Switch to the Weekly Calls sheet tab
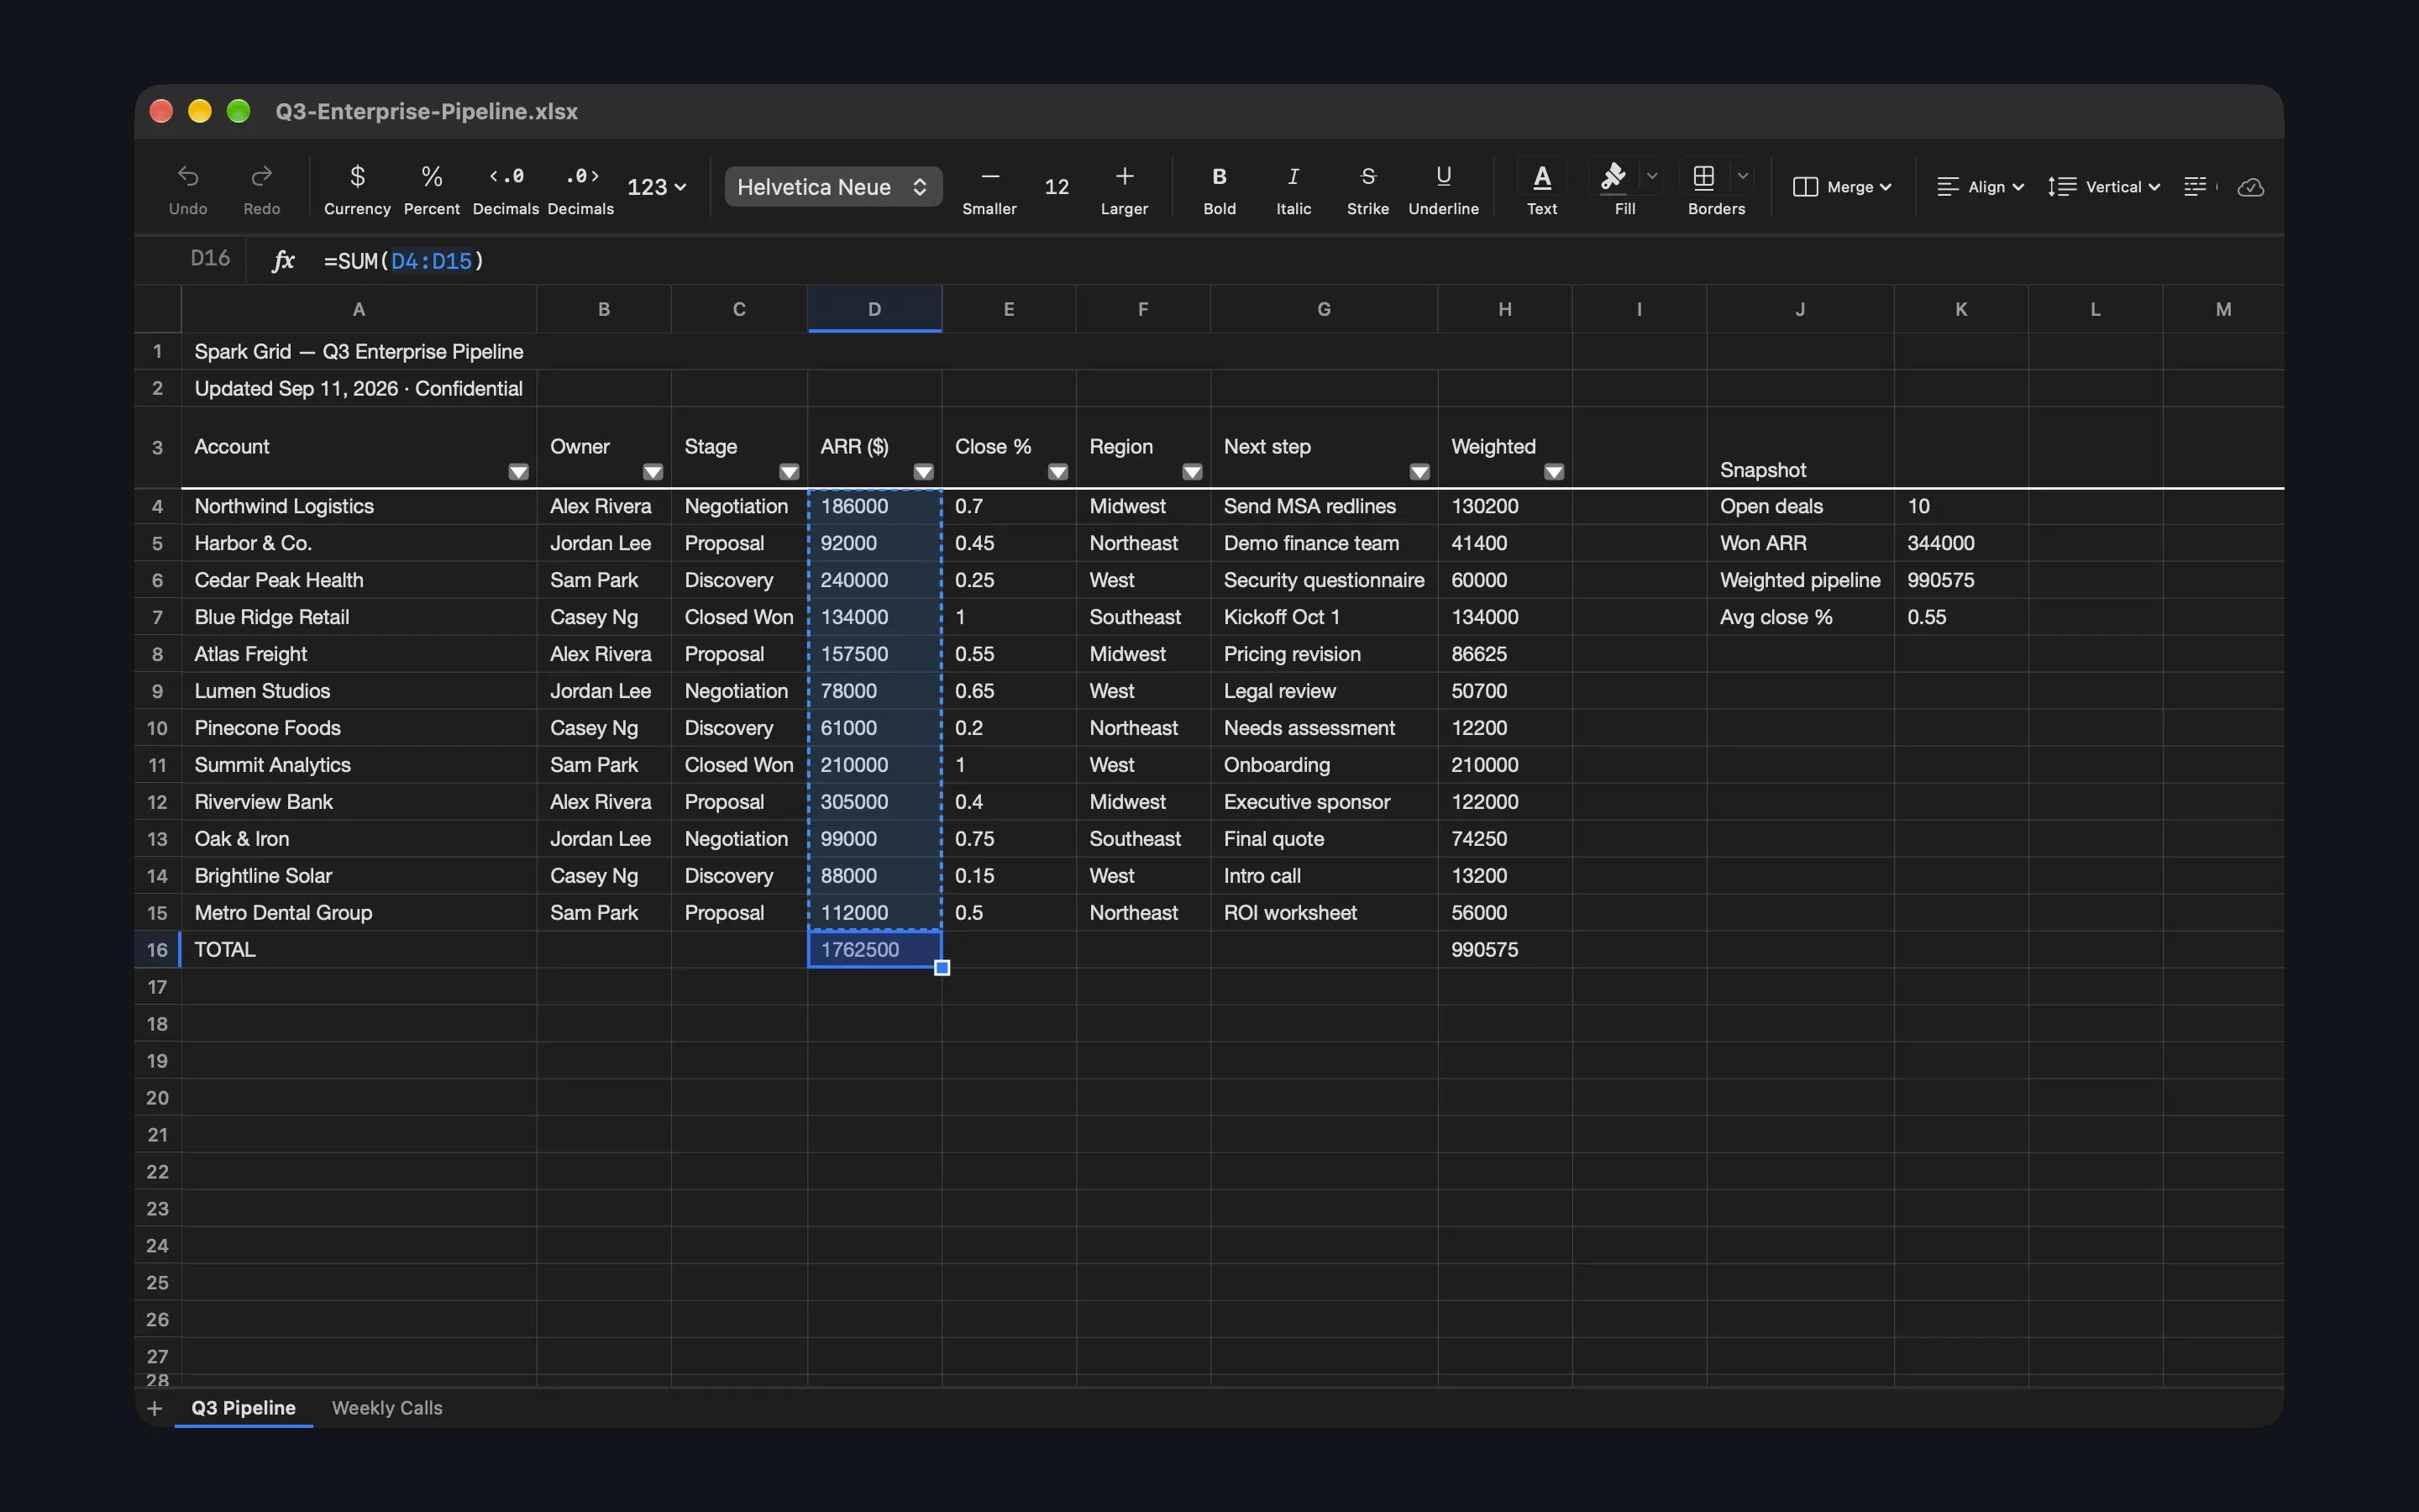 (x=387, y=1408)
